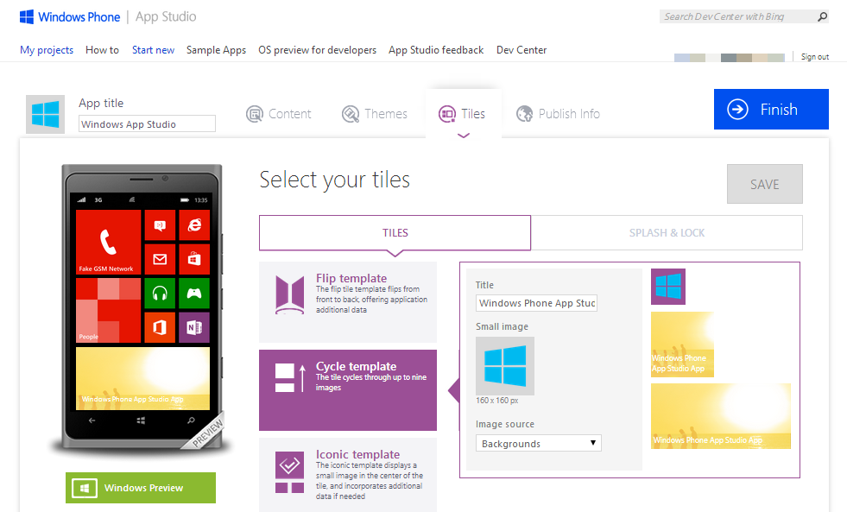Switch to the SPLASH & LOCK tab
This screenshot has height=512, width=847.
[x=667, y=233]
